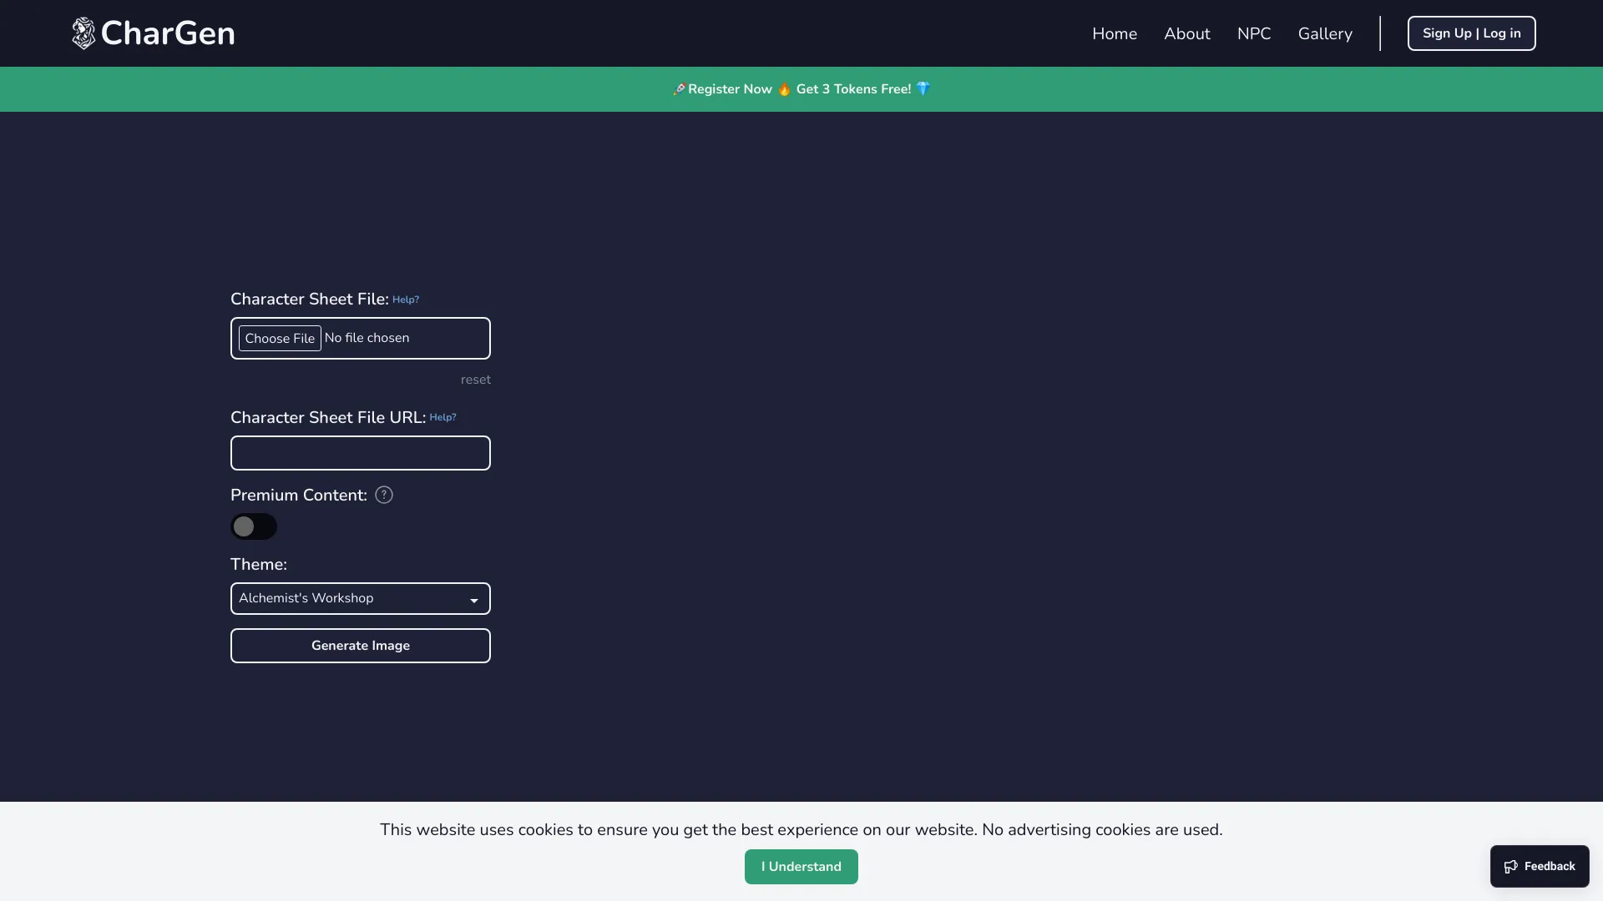This screenshot has height=901, width=1603.
Task: Click the diamond emoji in the banner
Action: point(923,89)
